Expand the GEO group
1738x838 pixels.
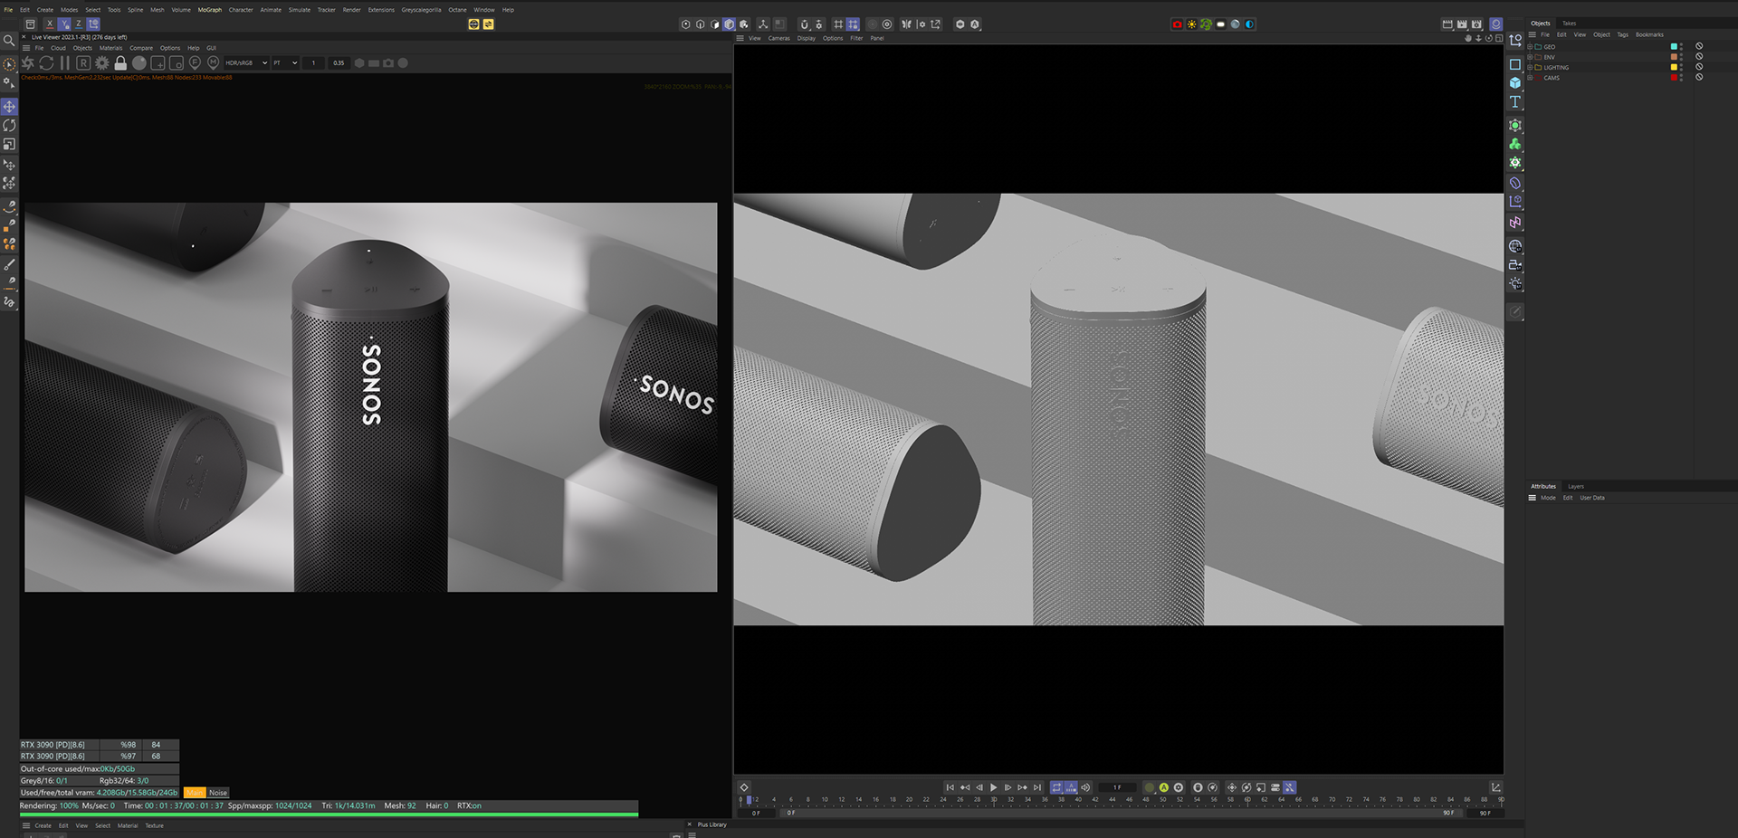point(1530,47)
